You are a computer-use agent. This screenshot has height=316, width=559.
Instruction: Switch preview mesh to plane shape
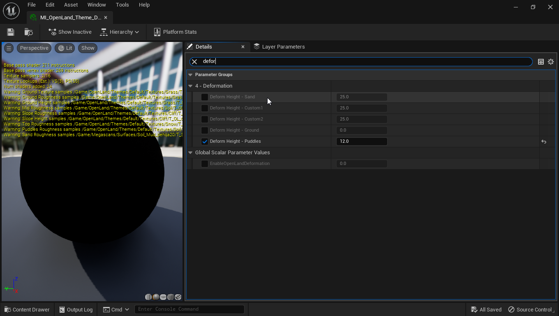[163, 297]
